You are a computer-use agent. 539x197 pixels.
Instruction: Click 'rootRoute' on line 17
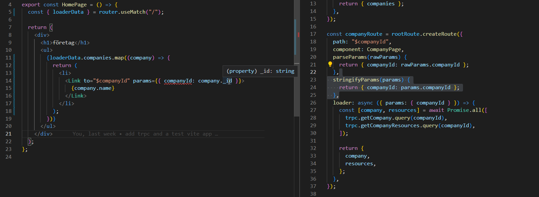pos(405,34)
